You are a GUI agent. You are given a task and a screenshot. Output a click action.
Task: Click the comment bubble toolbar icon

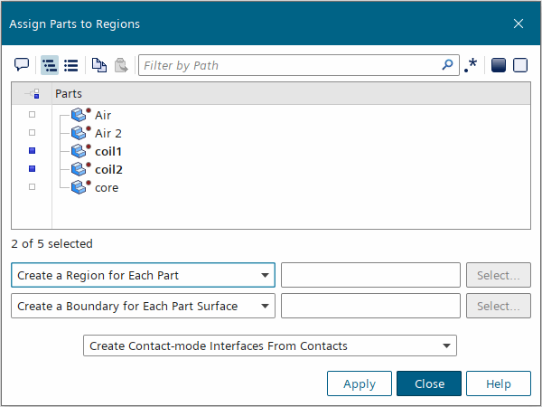tap(22, 65)
